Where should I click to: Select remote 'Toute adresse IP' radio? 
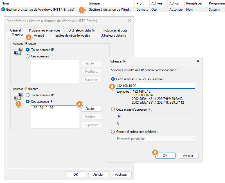coord(28,95)
